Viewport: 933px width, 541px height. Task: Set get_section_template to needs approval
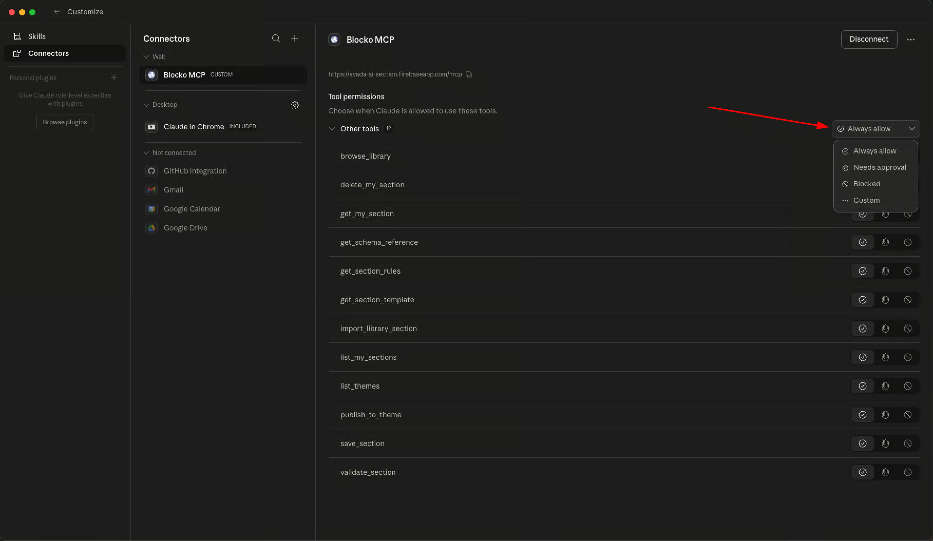[x=885, y=300]
